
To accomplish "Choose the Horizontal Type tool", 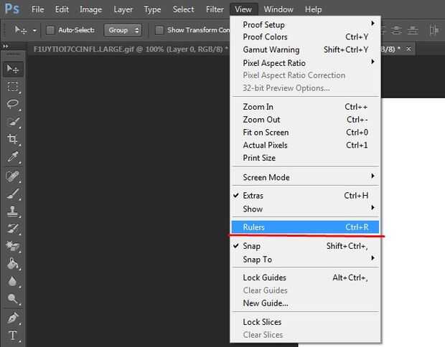I will point(13,335).
